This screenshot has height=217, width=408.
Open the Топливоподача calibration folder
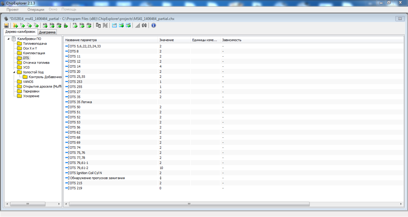click(x=35, y=44)
